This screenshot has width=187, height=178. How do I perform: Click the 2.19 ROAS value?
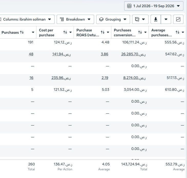pyautogui.click(x=105, y=78)
